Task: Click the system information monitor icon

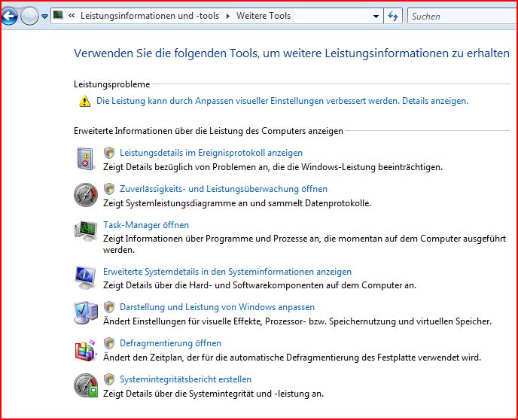Action: point(85,278)
